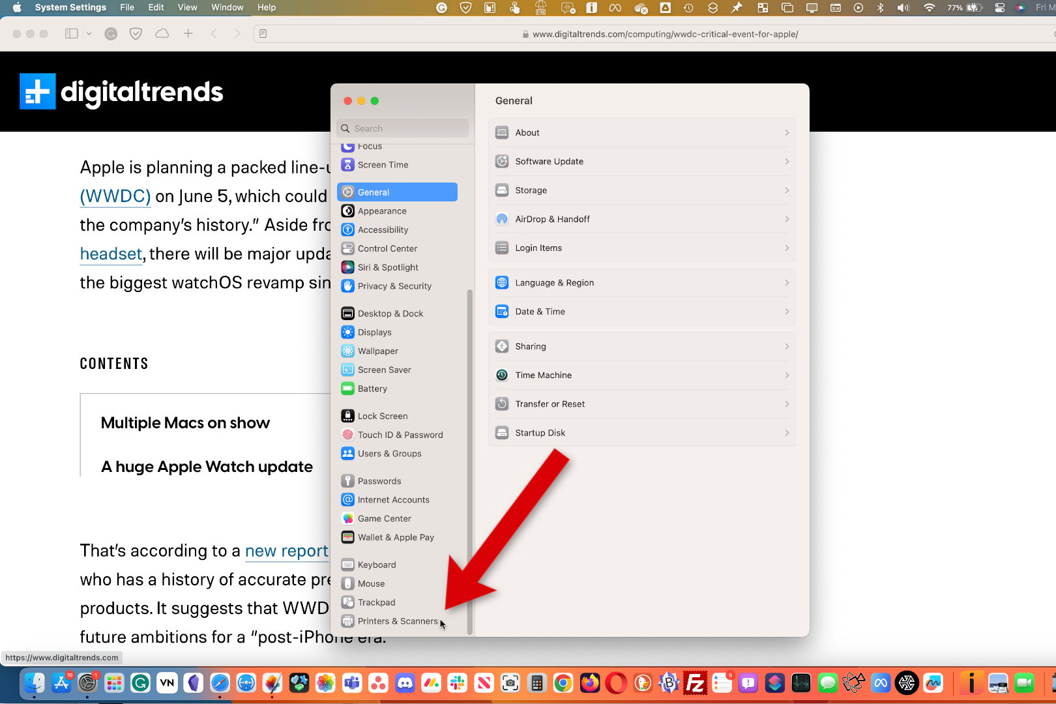This screenshot has height=704, width=1056.
Task: Expand the Sharing row chevron
Action: (787, 347)
